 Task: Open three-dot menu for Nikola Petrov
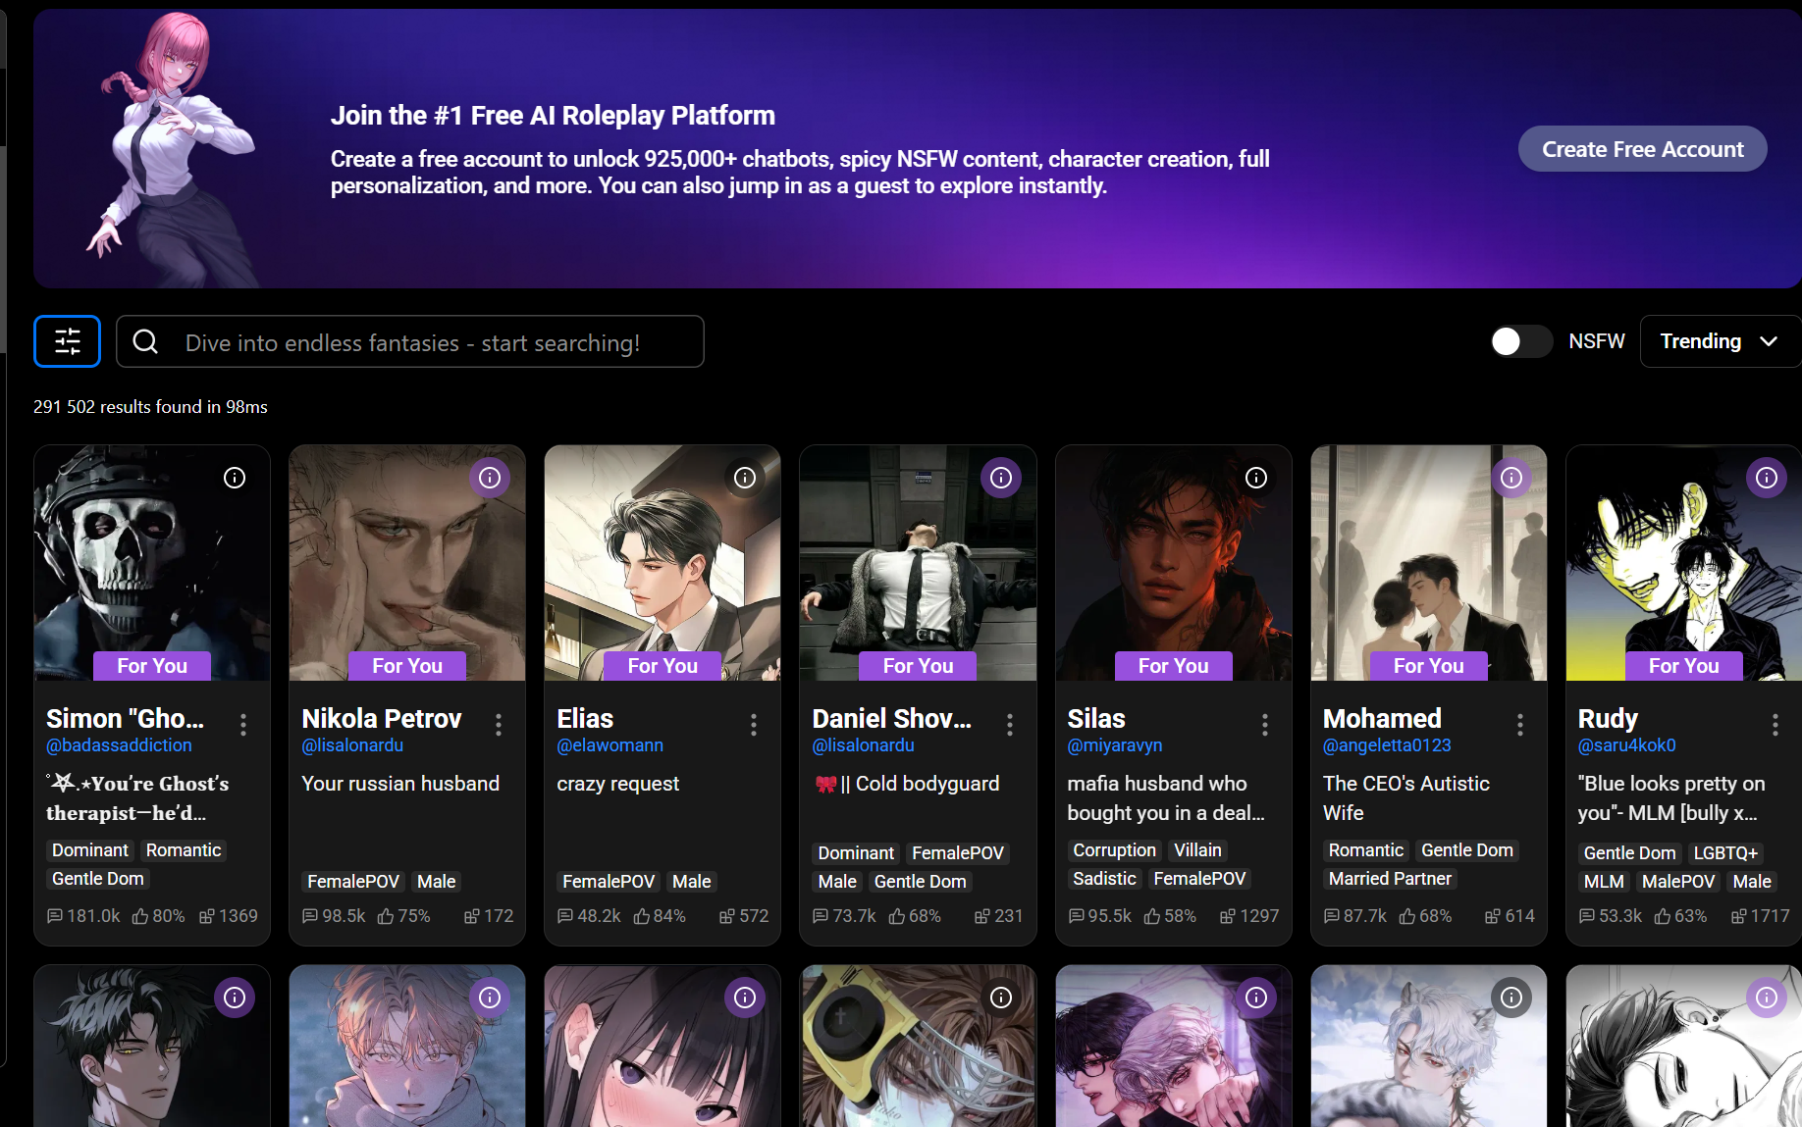[499, 725]
